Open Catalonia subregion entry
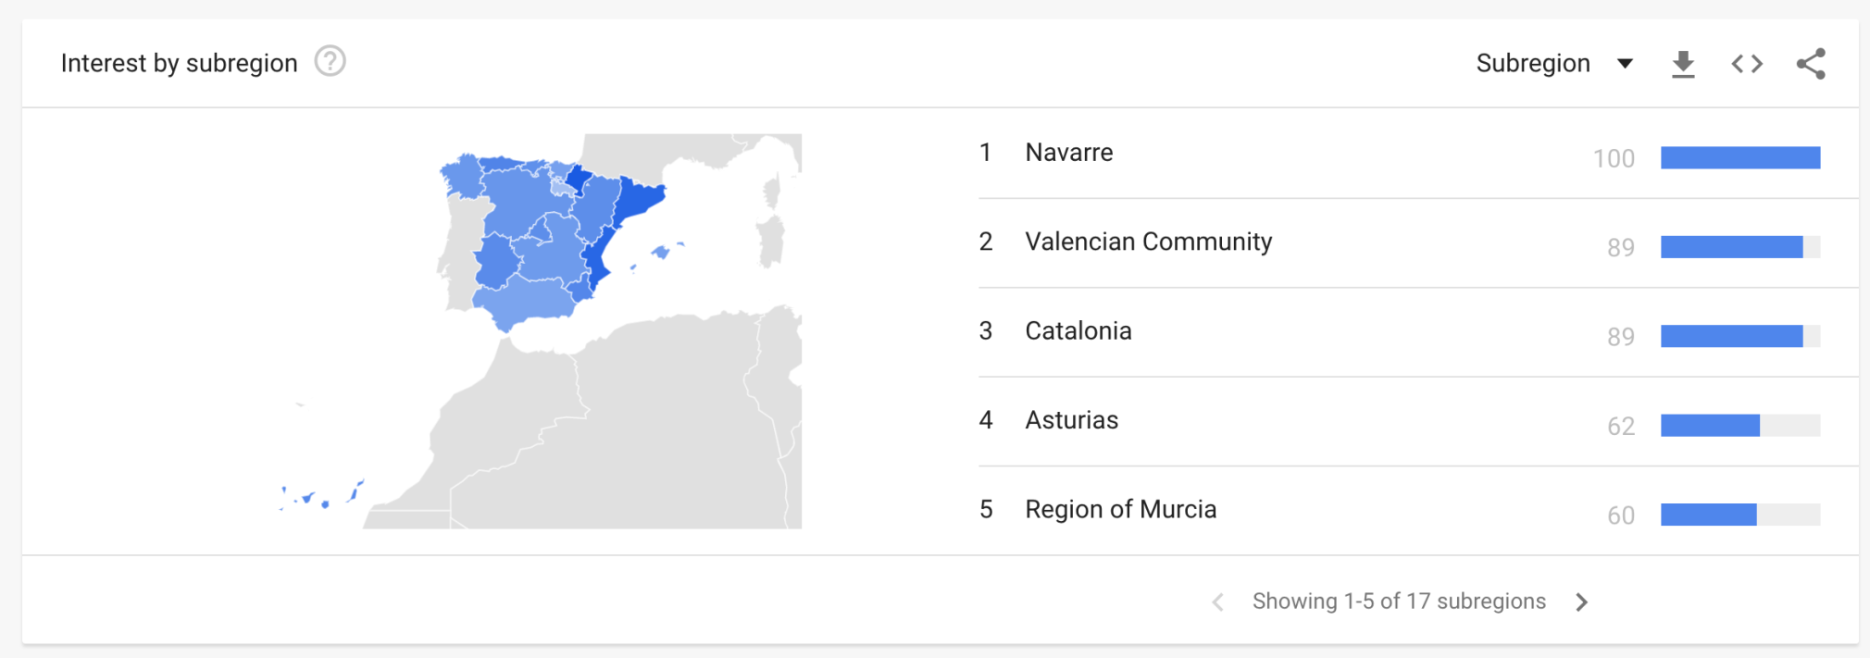Viewport: 1870px width, 658px height. 1078,330
